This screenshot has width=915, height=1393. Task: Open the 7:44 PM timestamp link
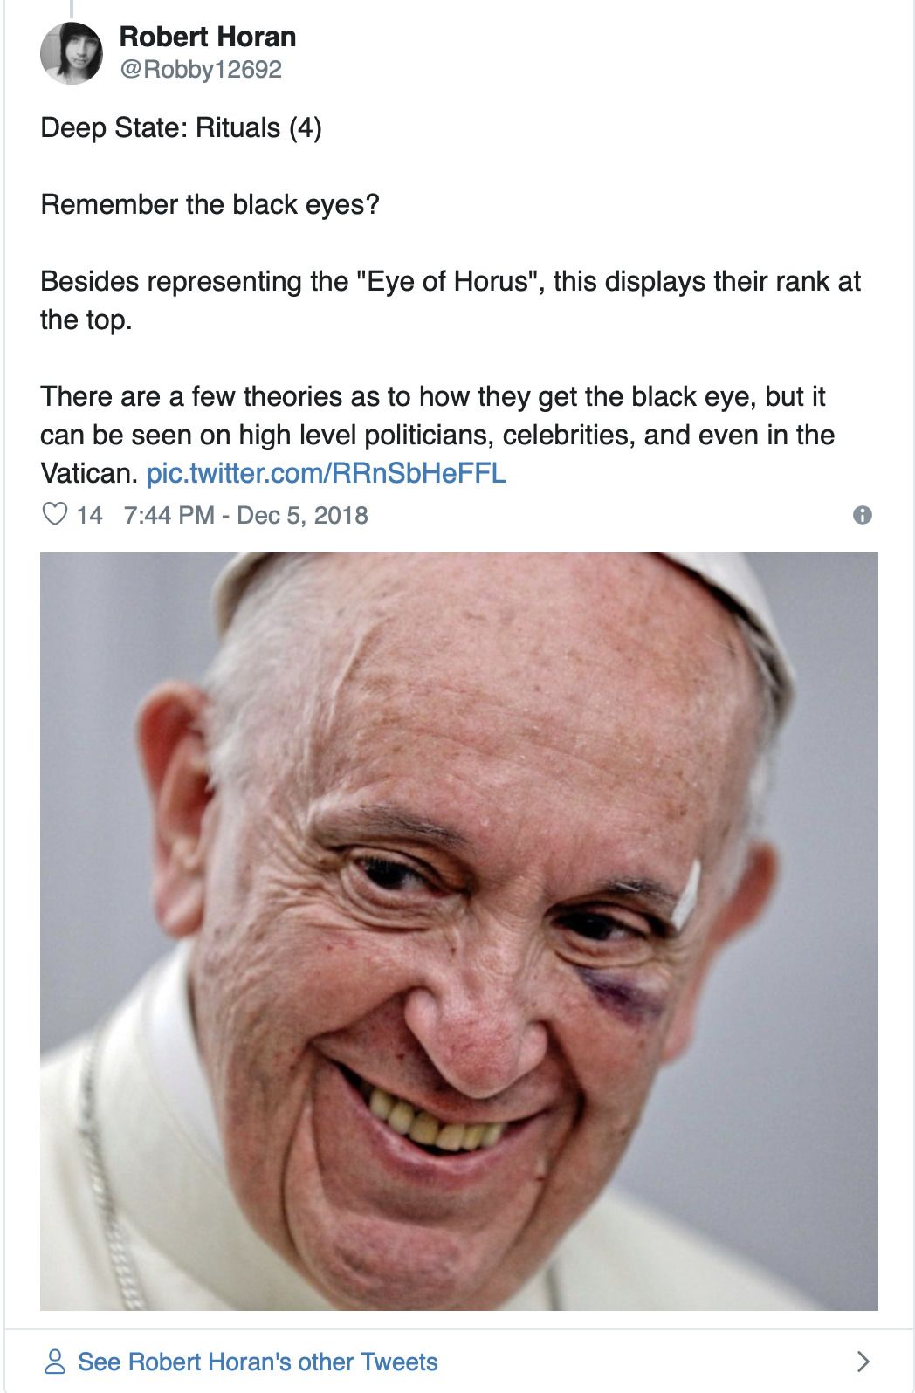[x=169, y=515]
